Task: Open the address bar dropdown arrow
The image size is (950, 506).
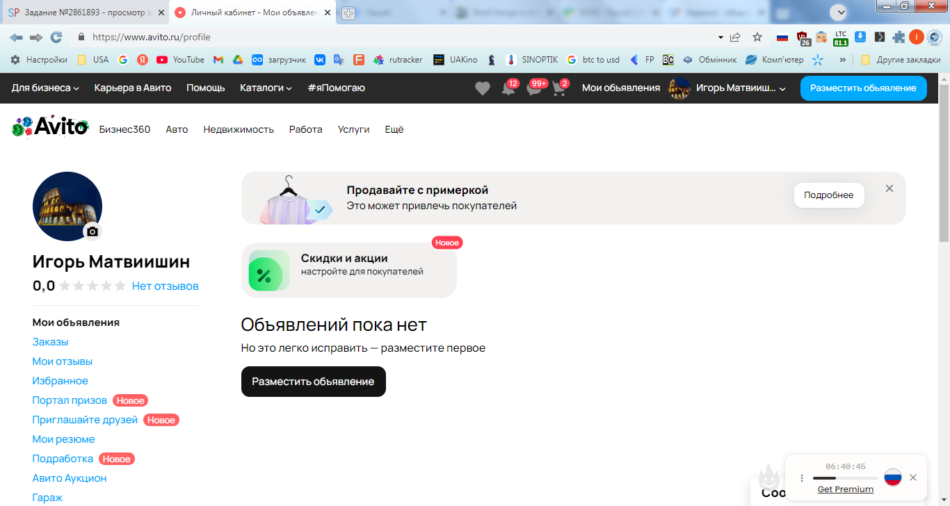Action: click(x=720, y=37)
